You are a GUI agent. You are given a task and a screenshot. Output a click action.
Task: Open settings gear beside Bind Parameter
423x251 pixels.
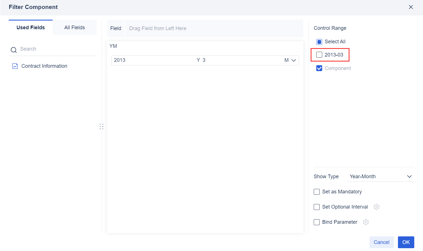pyautogui.click(x=366, y=222)
